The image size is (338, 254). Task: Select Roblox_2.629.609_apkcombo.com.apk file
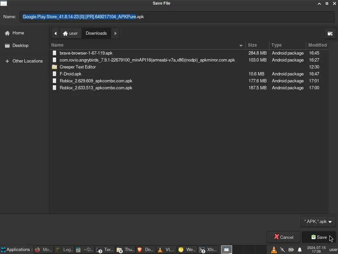click(x=189, y=81)
